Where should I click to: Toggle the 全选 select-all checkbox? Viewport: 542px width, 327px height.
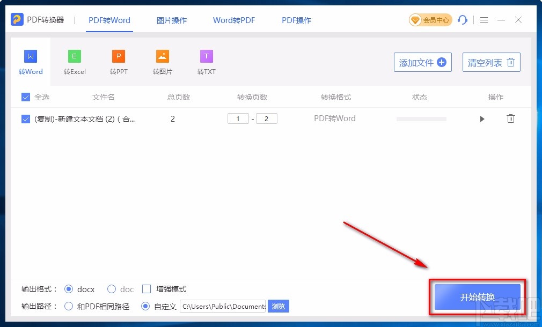[x=25, y=97]
